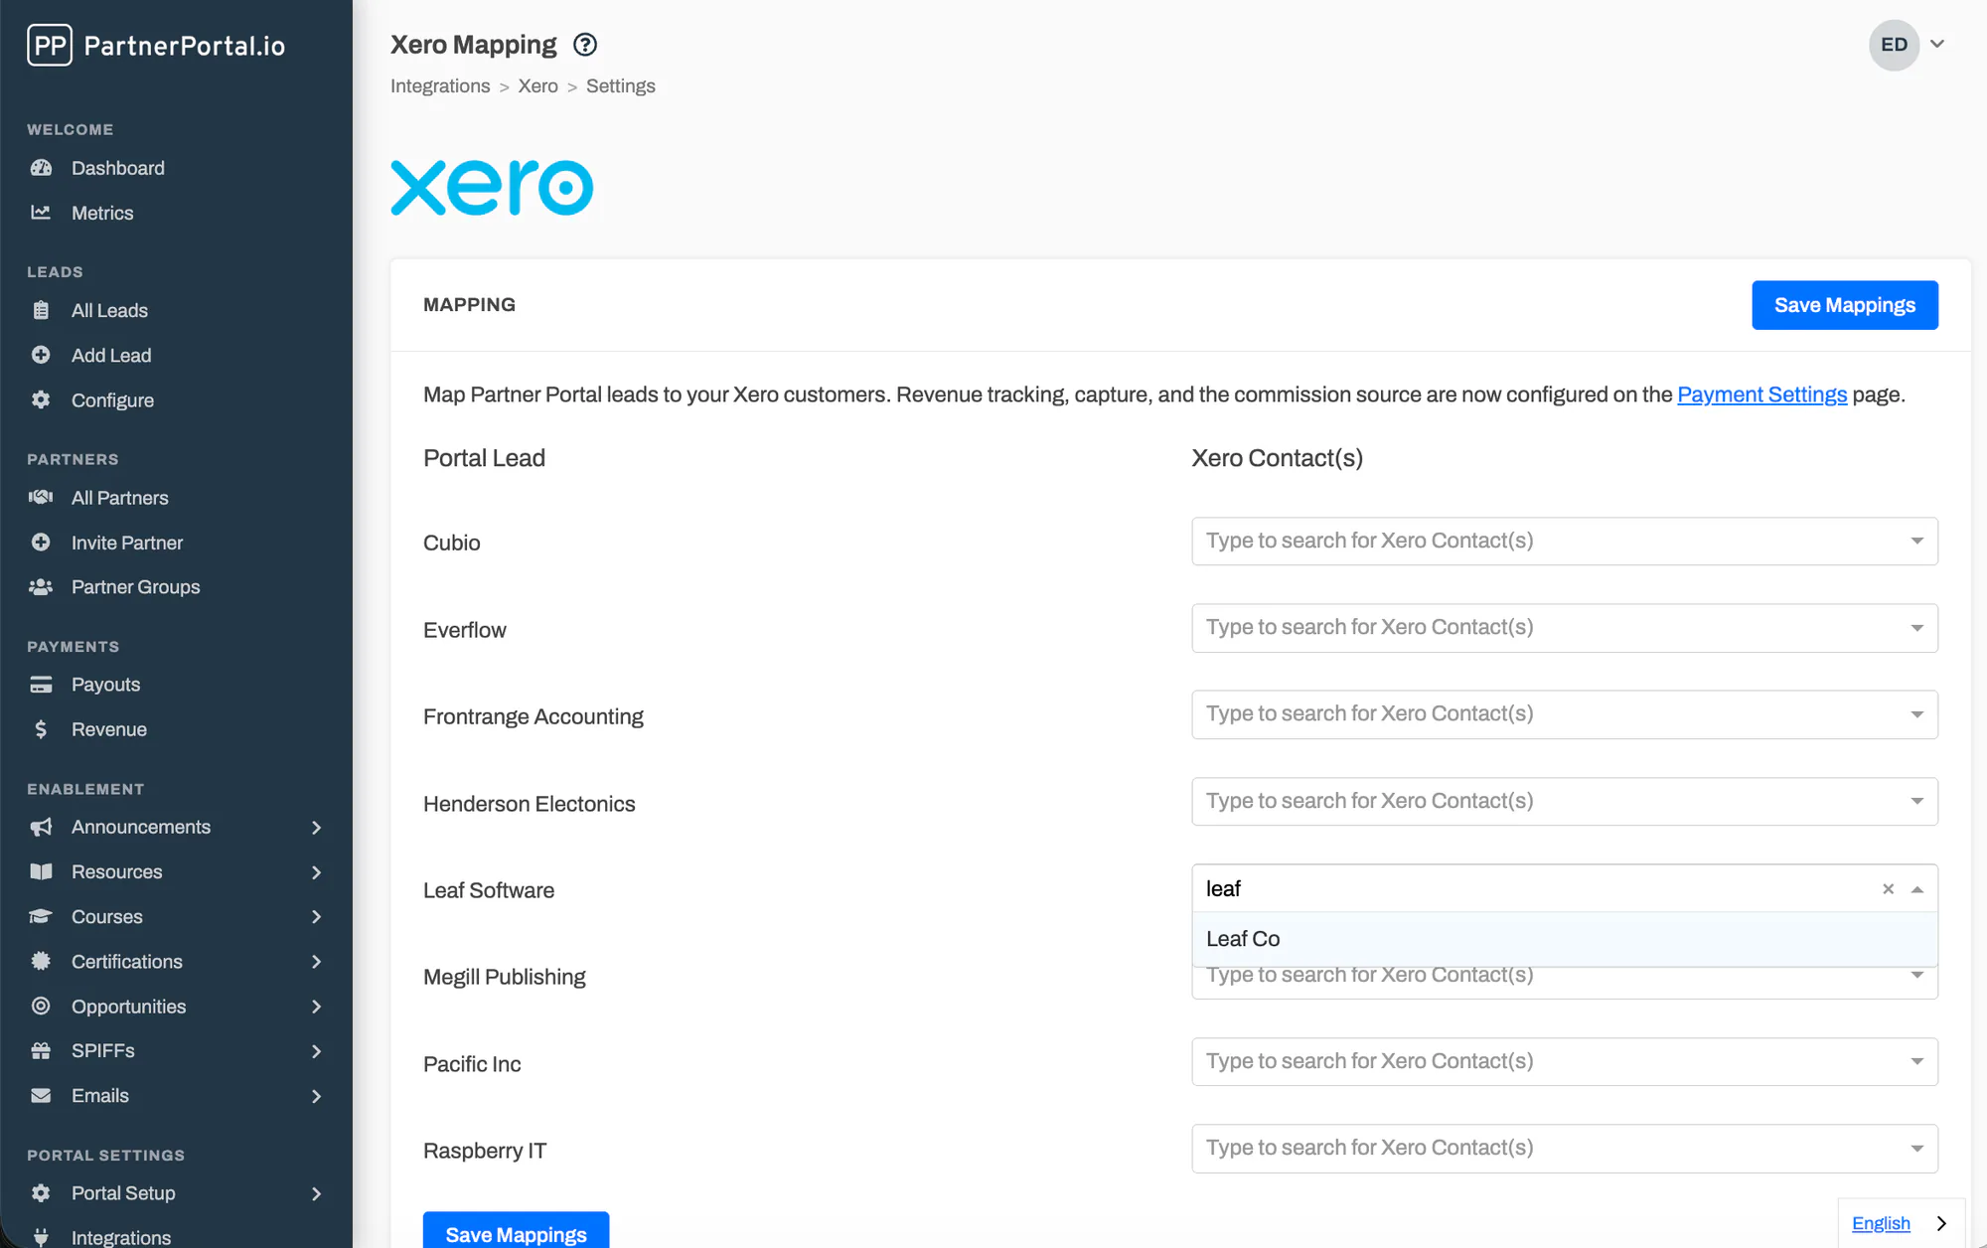Follow the Payment Settings link
The height and width of the screenshot is (1248, 1987).
1761,394
